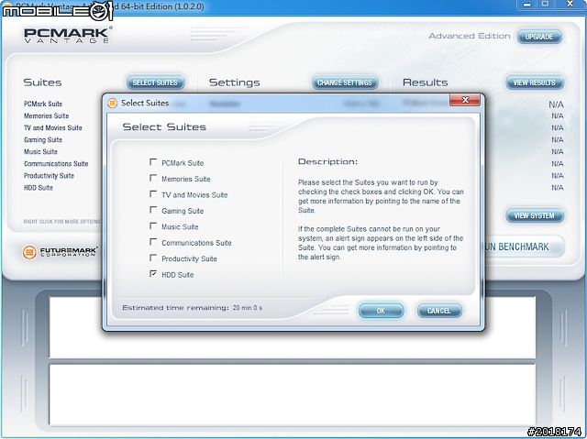This screenshot has width=587, height=439.
Task: Select Communications Suite in main list
Action: (x=56, y=163)
